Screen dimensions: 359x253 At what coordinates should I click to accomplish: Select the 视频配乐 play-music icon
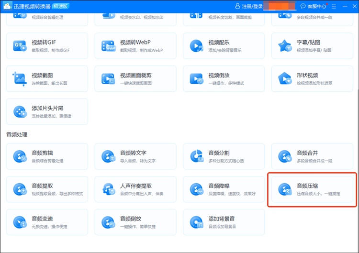[x=196, y=46]
